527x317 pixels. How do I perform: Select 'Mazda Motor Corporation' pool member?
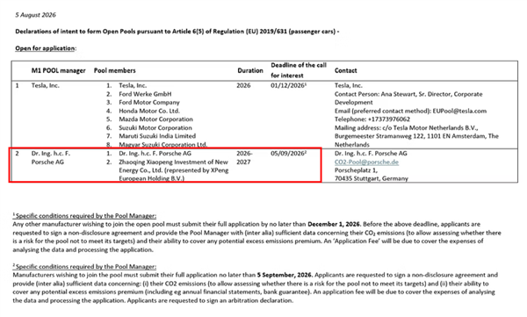(155, 119)
